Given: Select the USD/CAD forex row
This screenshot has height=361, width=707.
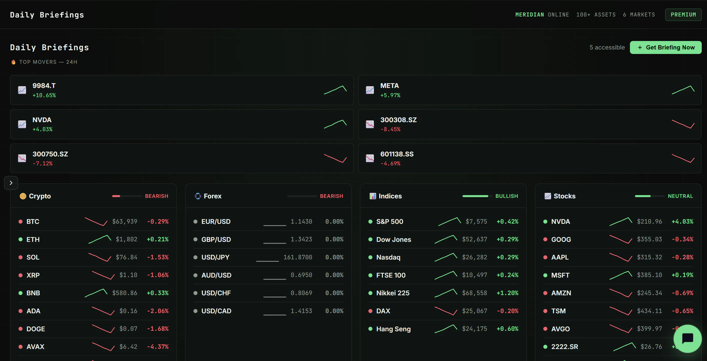Looking at the screenshot, I should click(x=268, y=311).
